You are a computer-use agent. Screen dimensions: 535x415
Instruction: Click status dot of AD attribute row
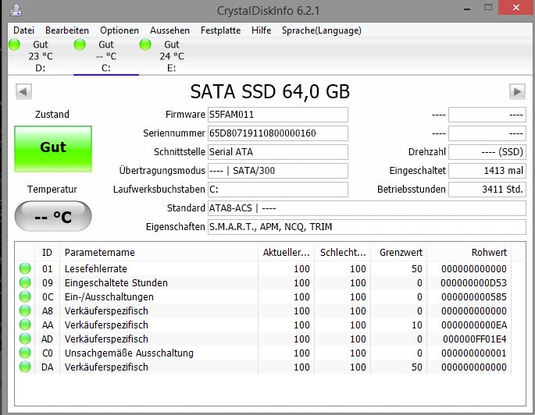(25, 339)
